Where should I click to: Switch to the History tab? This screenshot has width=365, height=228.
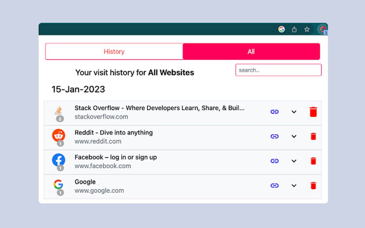click(114, 51)
